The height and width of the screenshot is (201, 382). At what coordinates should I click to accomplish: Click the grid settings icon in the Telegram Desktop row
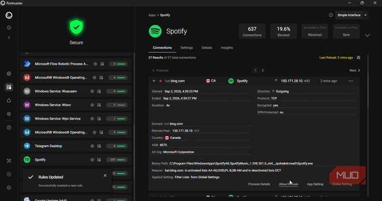tap(99, 146)
